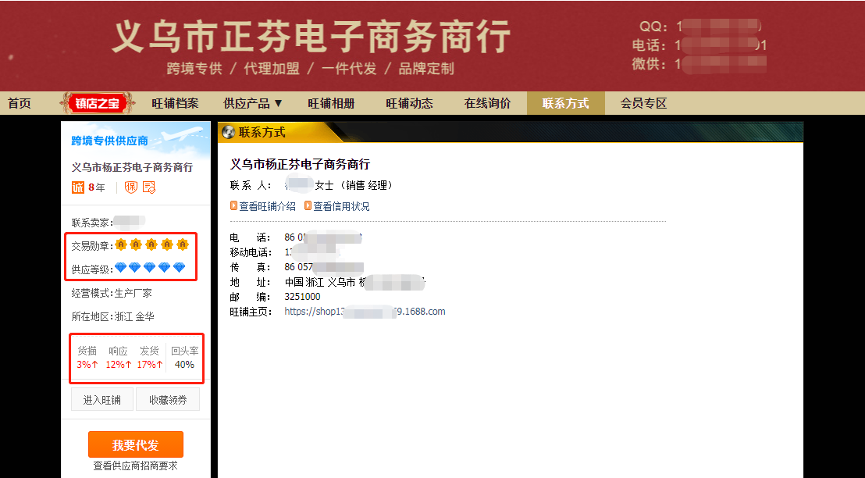Image resolution: width=865 pixels, height=478 pixels.
Task: Click the sidebar shop name 义乌市杨正芬电子商务商行
Action: click(x=133, y=167)
